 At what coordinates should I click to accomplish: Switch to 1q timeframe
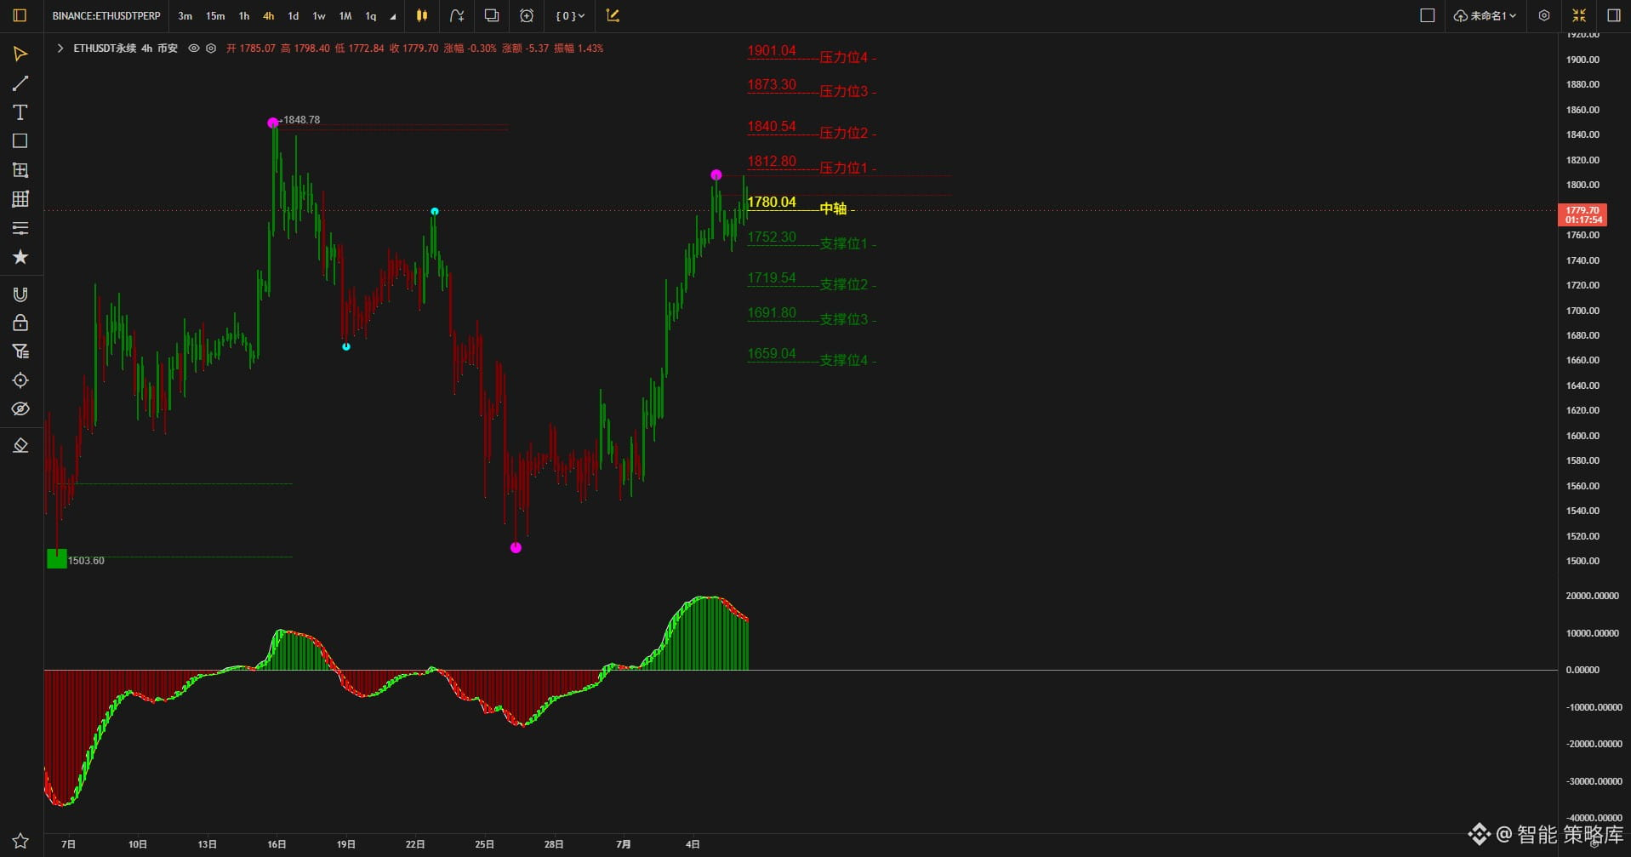pos(371,16)
